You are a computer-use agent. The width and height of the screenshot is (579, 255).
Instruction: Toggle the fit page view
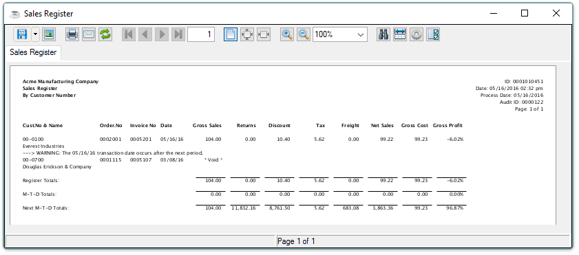247,34
